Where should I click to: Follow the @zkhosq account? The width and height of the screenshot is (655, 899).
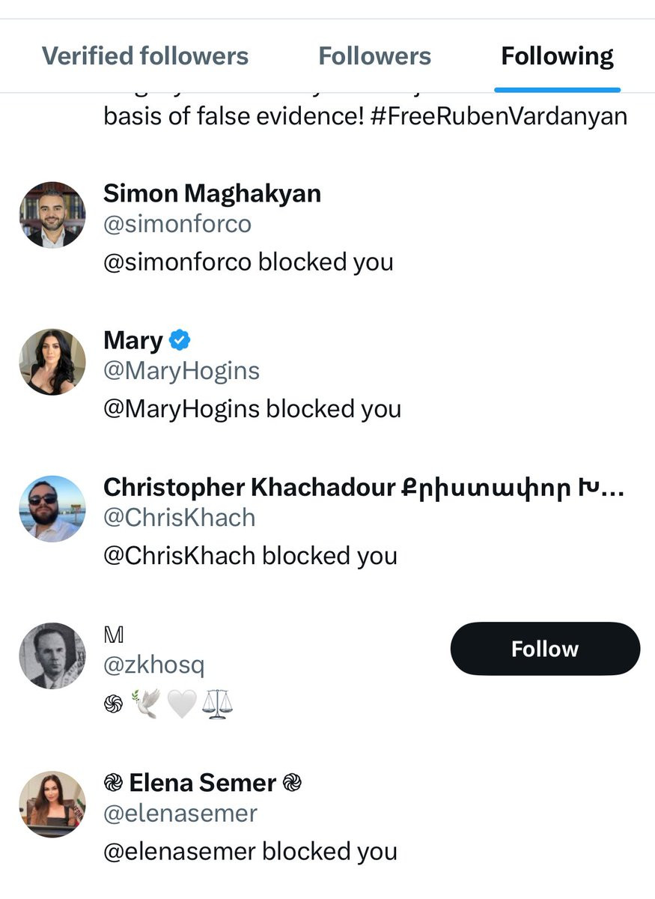(545, 649)
